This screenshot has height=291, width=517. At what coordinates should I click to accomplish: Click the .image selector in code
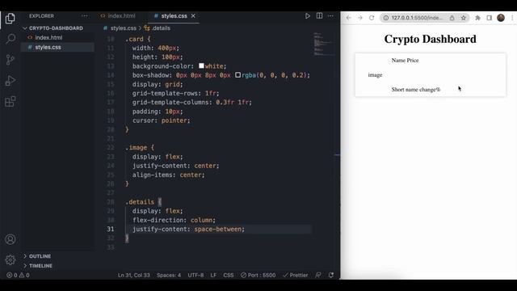click(x=137, y=147)
